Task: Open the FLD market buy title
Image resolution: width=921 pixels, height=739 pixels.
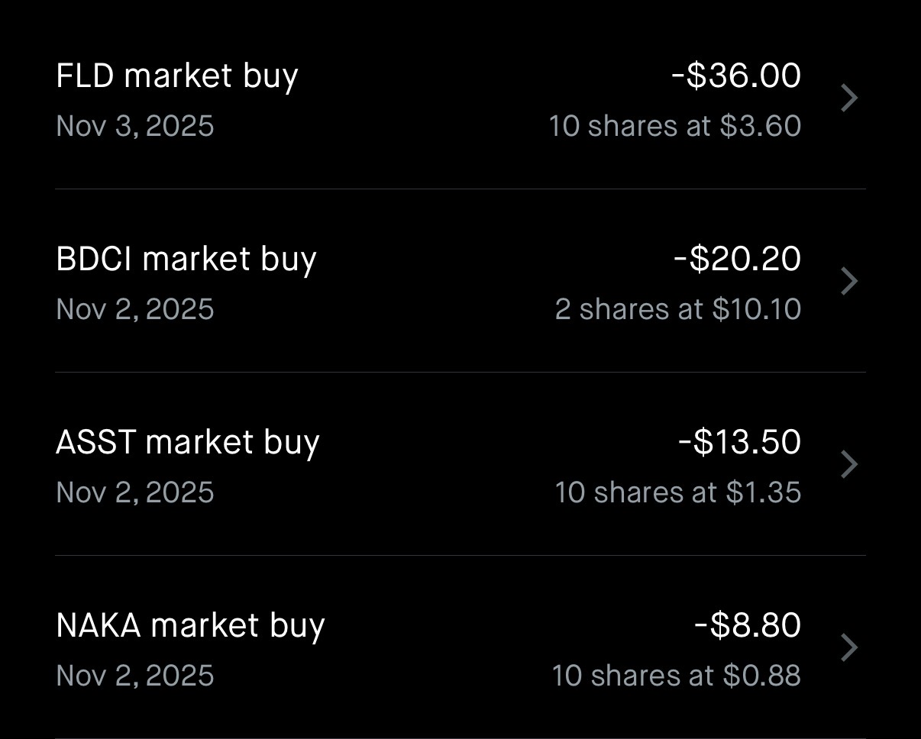Action: pos(177,76)
